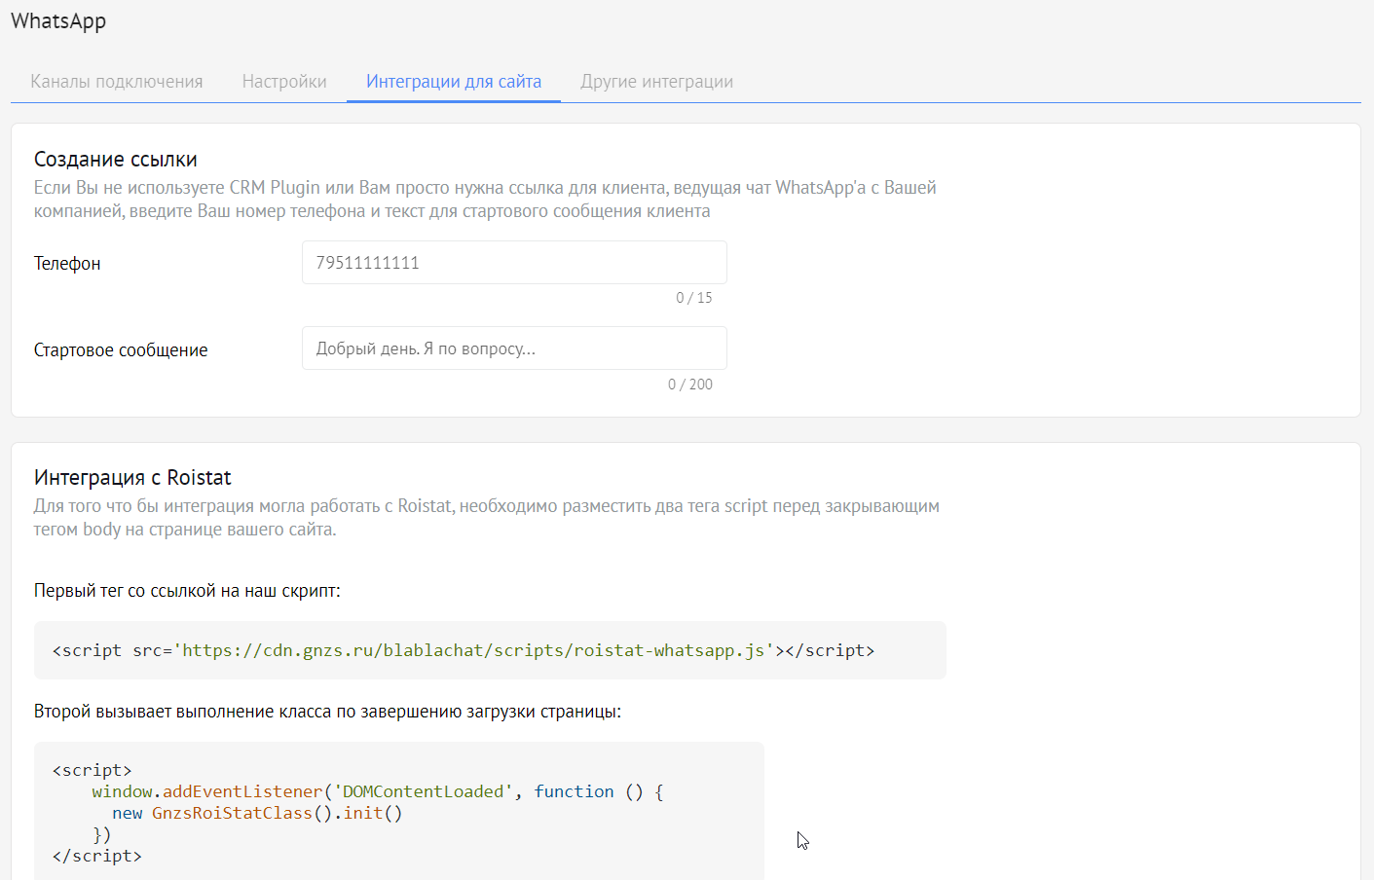Click the link creation description paragraph
The image size is (1374, 880).
coord(485,200)
